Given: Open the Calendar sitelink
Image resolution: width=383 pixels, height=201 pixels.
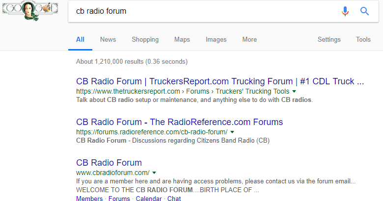Looking at the screenshot, I should [x=148, y=199].
